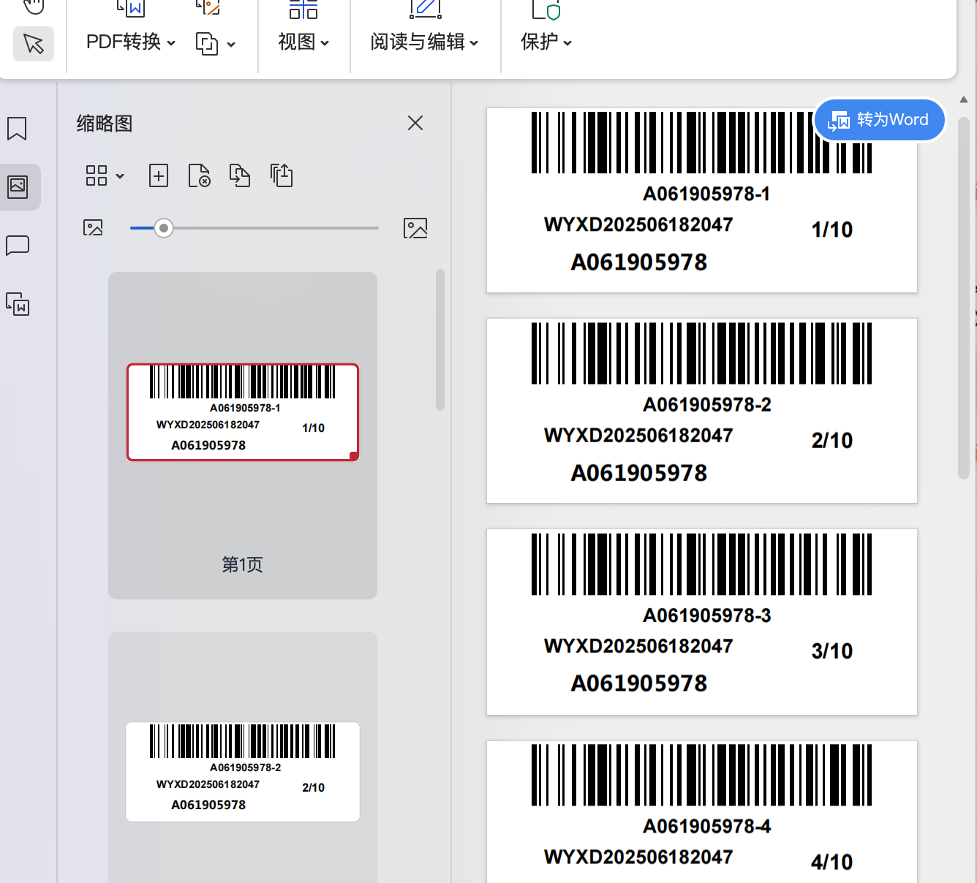Enlarge thumbnails with the large image icon
Viewport: 977px width, 883px height.
tap(415, 228)
